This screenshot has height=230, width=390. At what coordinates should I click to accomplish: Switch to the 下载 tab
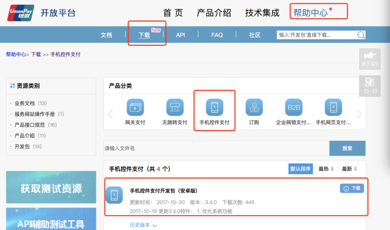144,35
